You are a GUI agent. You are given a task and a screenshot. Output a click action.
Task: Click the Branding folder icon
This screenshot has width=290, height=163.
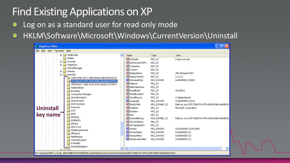[x=69, y=91]
